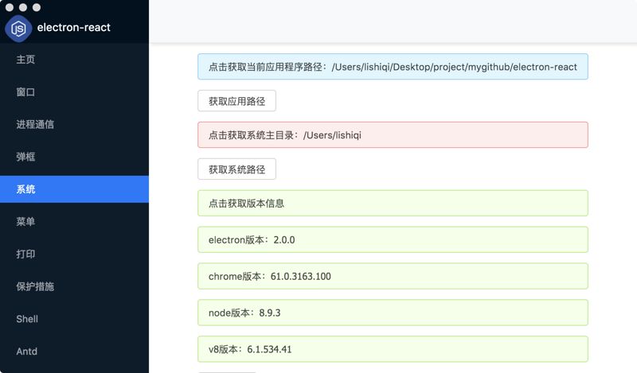
Task: Open the 主页 sidebar menu item
Action: point(74,60)
